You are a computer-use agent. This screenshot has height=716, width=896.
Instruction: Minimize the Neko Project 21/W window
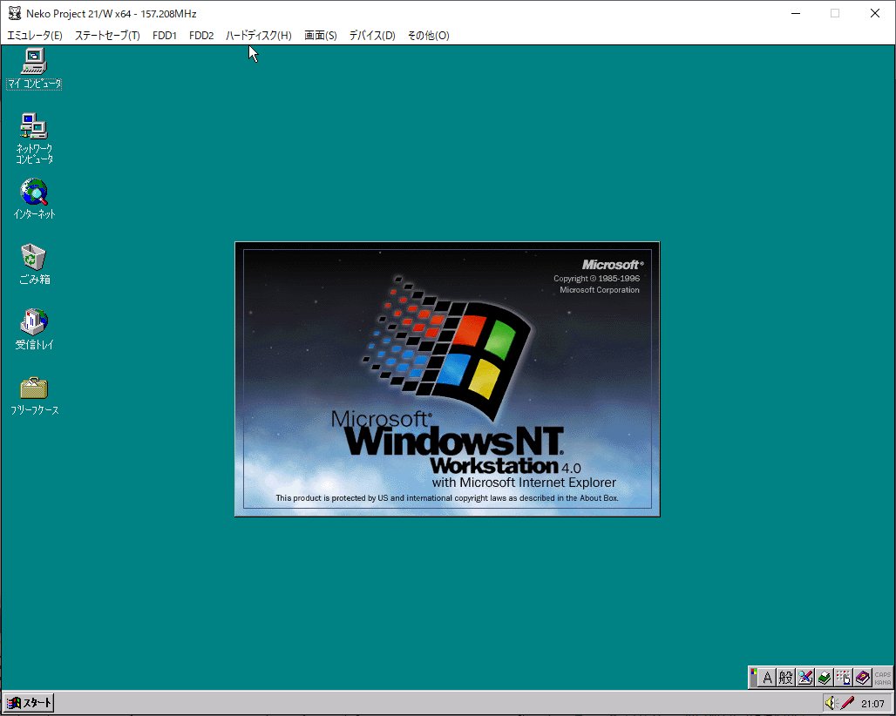coord(796,13)
